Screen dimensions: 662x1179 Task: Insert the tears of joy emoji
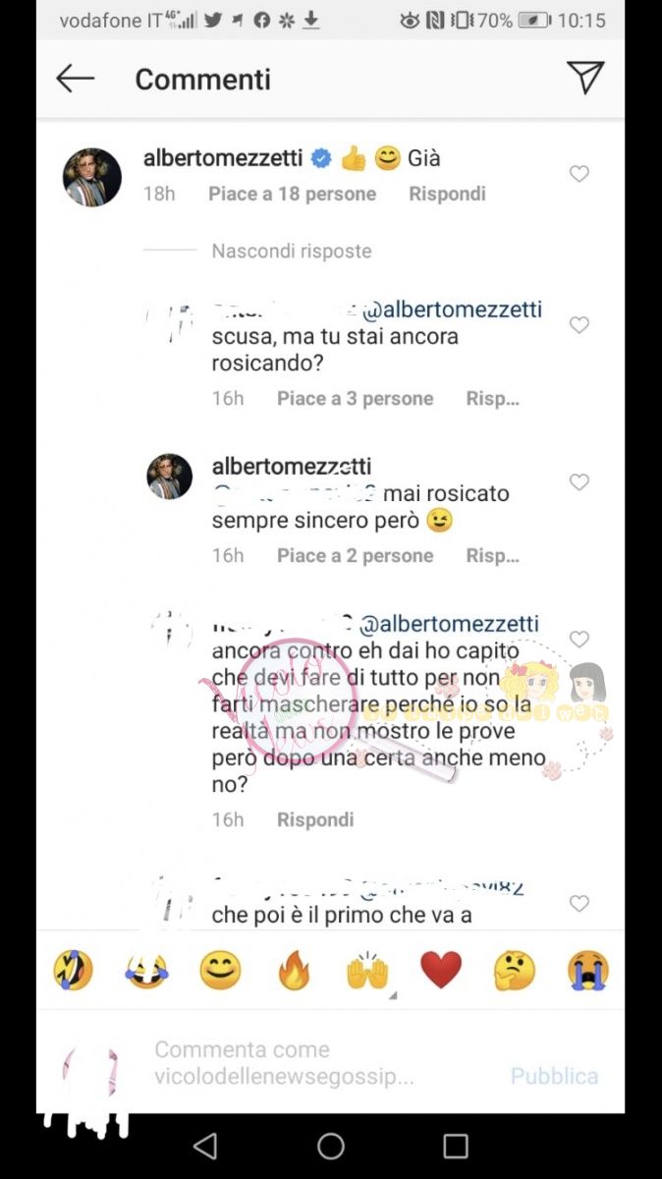click(x=146, y=971)
